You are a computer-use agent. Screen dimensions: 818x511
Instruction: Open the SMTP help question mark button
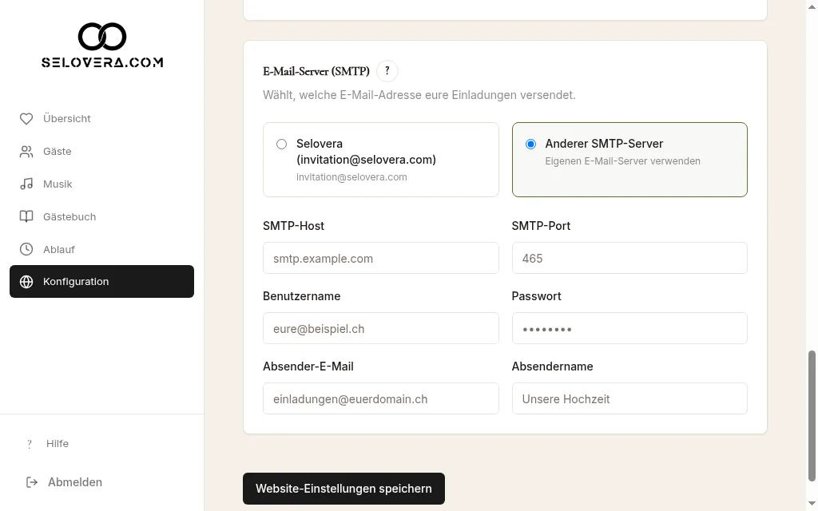[x=387, y=71]
